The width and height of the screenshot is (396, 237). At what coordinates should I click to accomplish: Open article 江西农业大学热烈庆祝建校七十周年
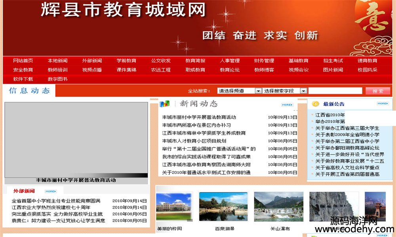[x=51, y=207]
